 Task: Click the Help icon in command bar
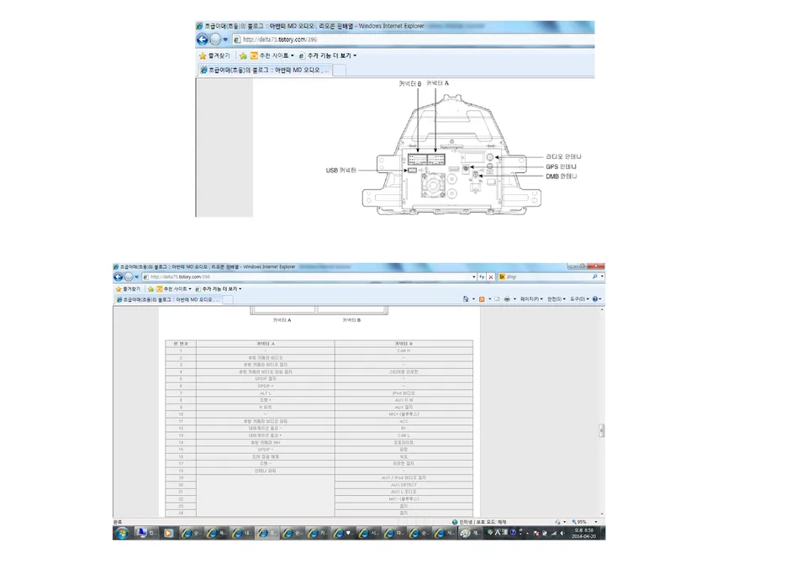click(595, 299)
